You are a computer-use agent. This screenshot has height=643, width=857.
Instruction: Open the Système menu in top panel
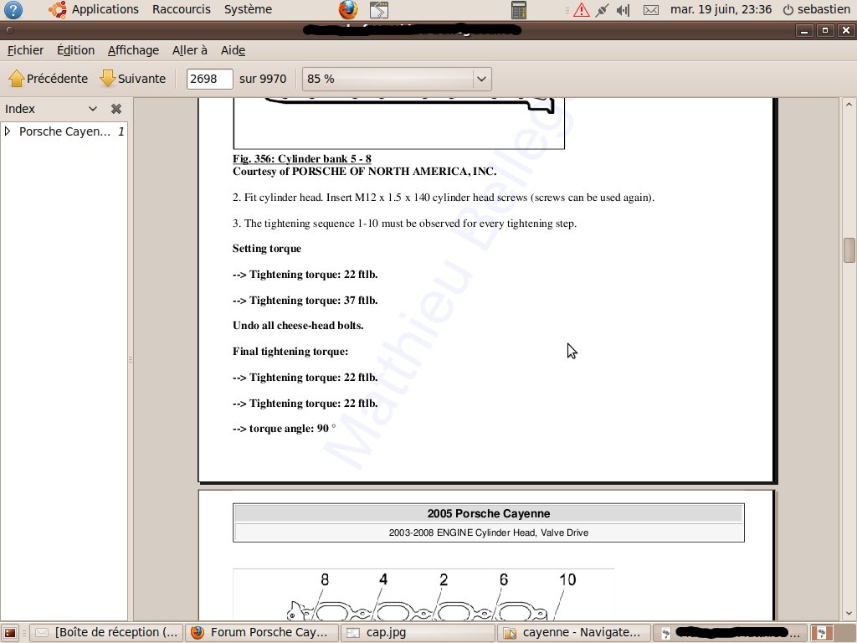coord(248,9)
